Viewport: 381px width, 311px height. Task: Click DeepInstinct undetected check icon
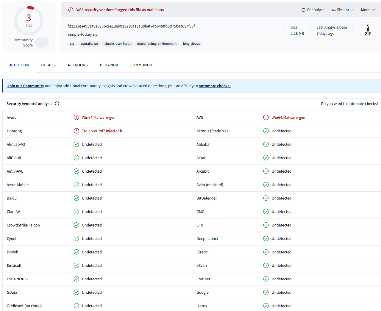pyautogui.click(x=266, y=238)
